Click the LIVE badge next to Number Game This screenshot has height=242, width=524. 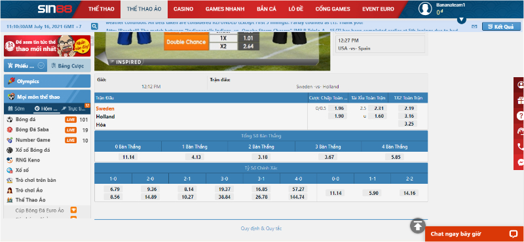(71, 140)
